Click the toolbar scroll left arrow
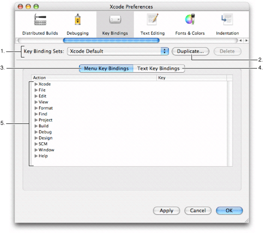 point(241,40)
